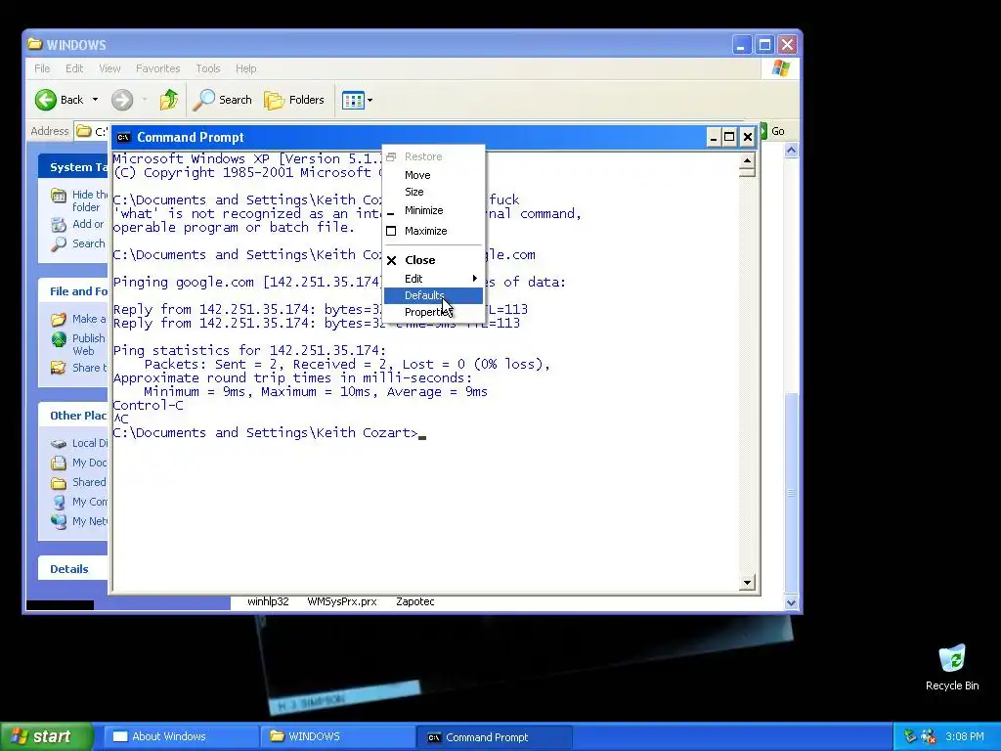Open View menu in WINDOWS window
Screen dimensions: 1001x751
(109, 68)
